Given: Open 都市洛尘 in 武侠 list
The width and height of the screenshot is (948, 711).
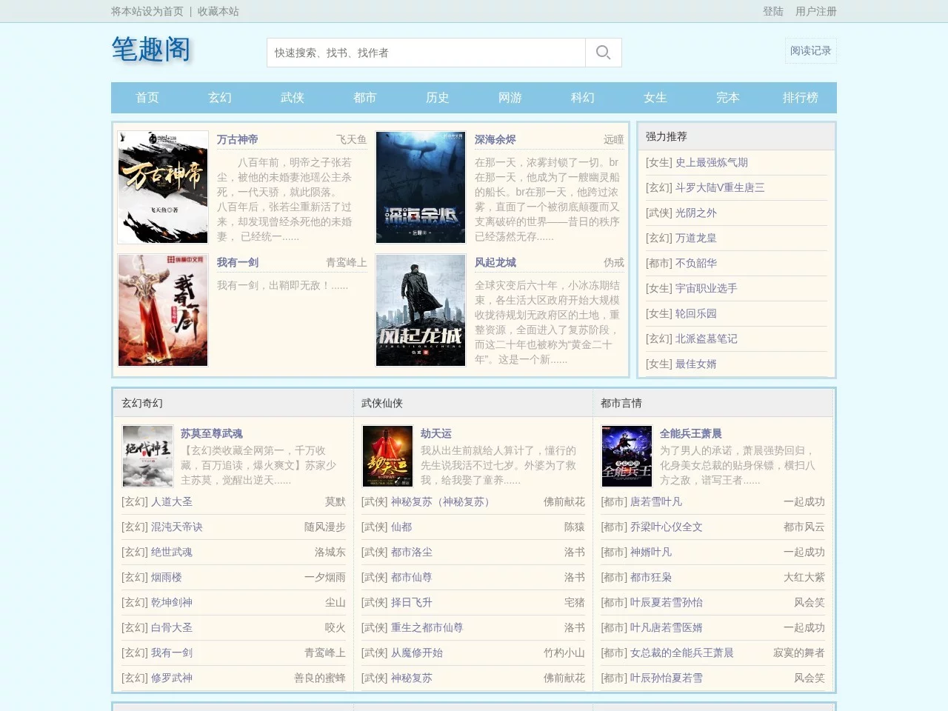Looking at the screenshot, I should pyautogui.click(x=412, y=552).
